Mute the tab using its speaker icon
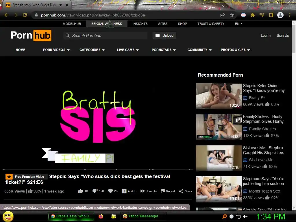 [x=61, y=5]
